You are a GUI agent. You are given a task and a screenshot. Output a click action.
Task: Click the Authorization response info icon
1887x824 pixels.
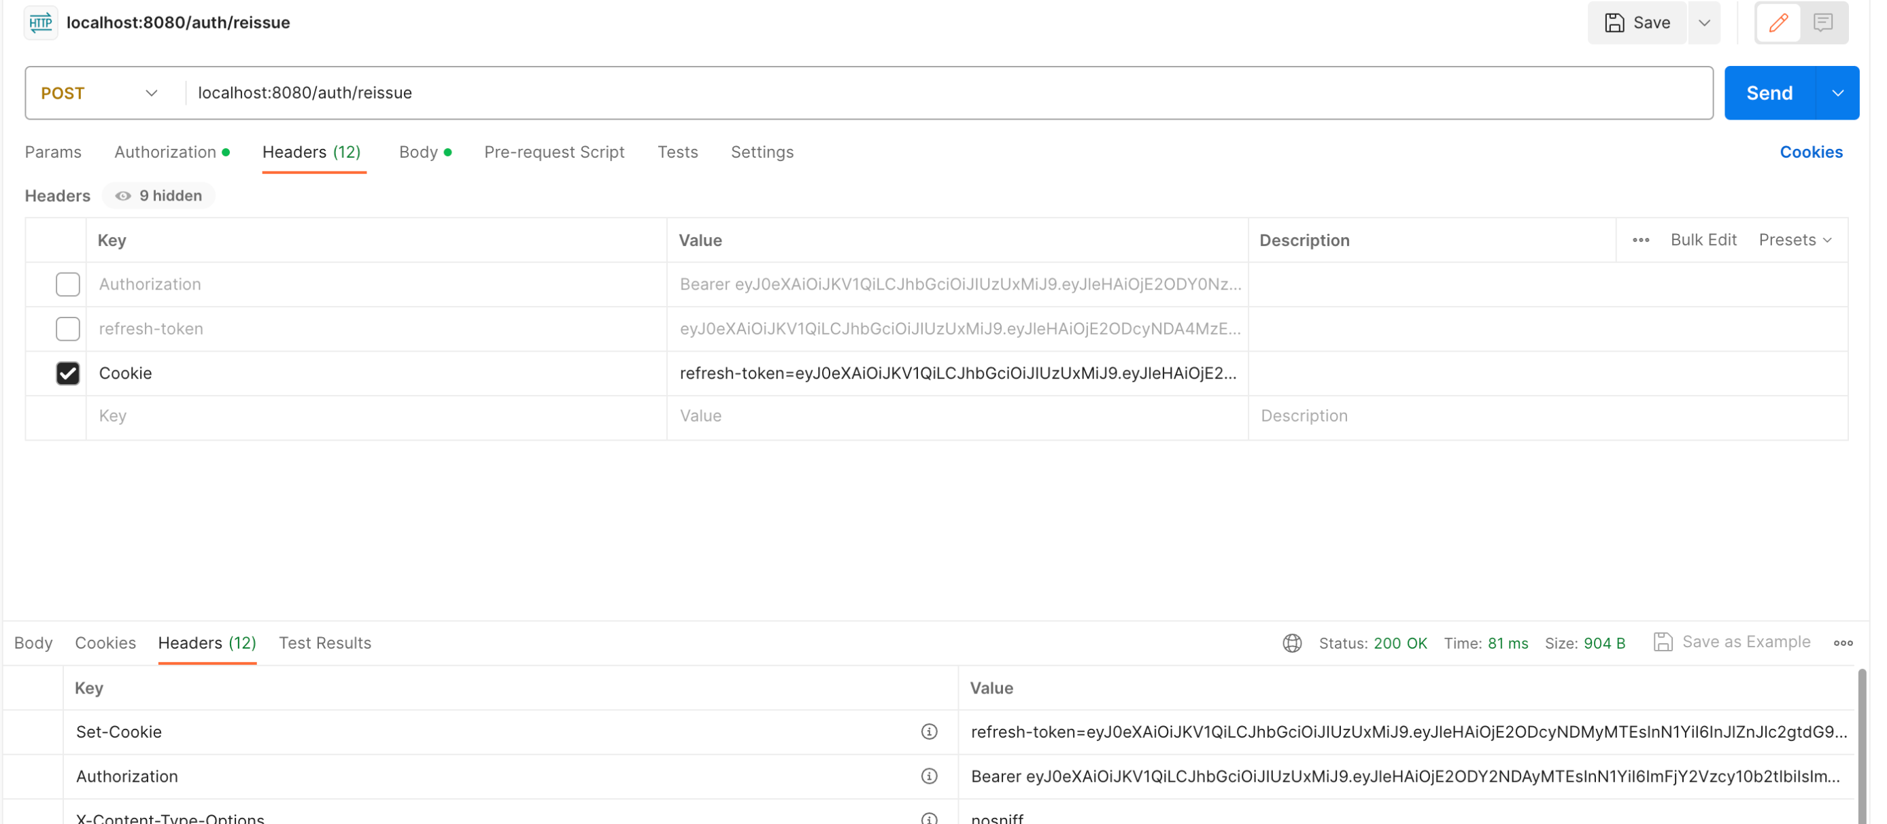(929, 776)
